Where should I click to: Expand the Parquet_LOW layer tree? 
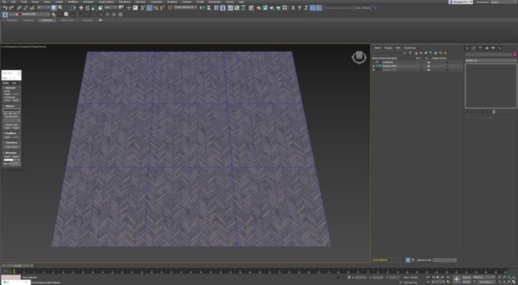(x=374, y=70)
